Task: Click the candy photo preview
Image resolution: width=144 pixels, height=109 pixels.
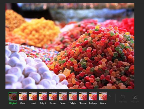Action: 70,46
